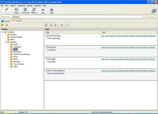Select the News folder

point(12,40)
